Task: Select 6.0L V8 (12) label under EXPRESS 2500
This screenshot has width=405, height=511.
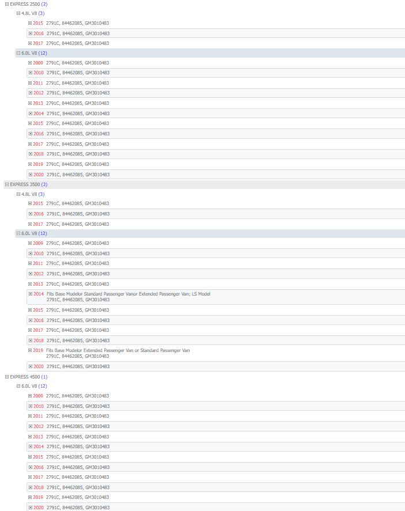Action: [34, 53]
